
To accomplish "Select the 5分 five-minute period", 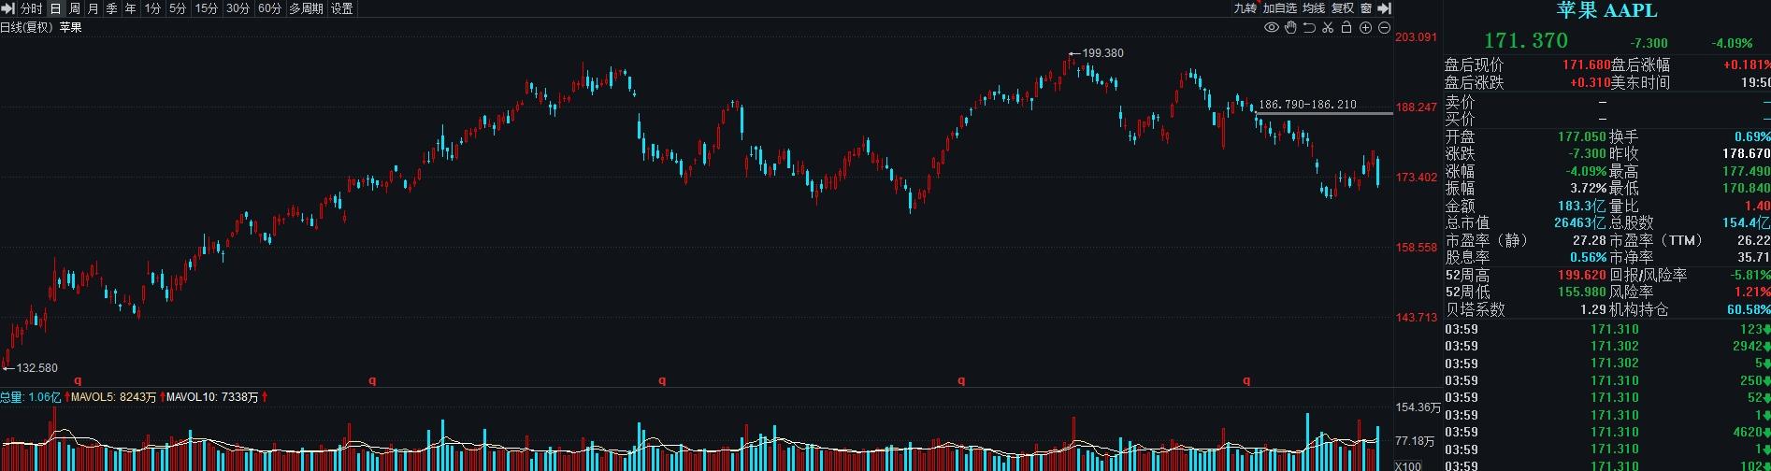I will tap(178, 8).
